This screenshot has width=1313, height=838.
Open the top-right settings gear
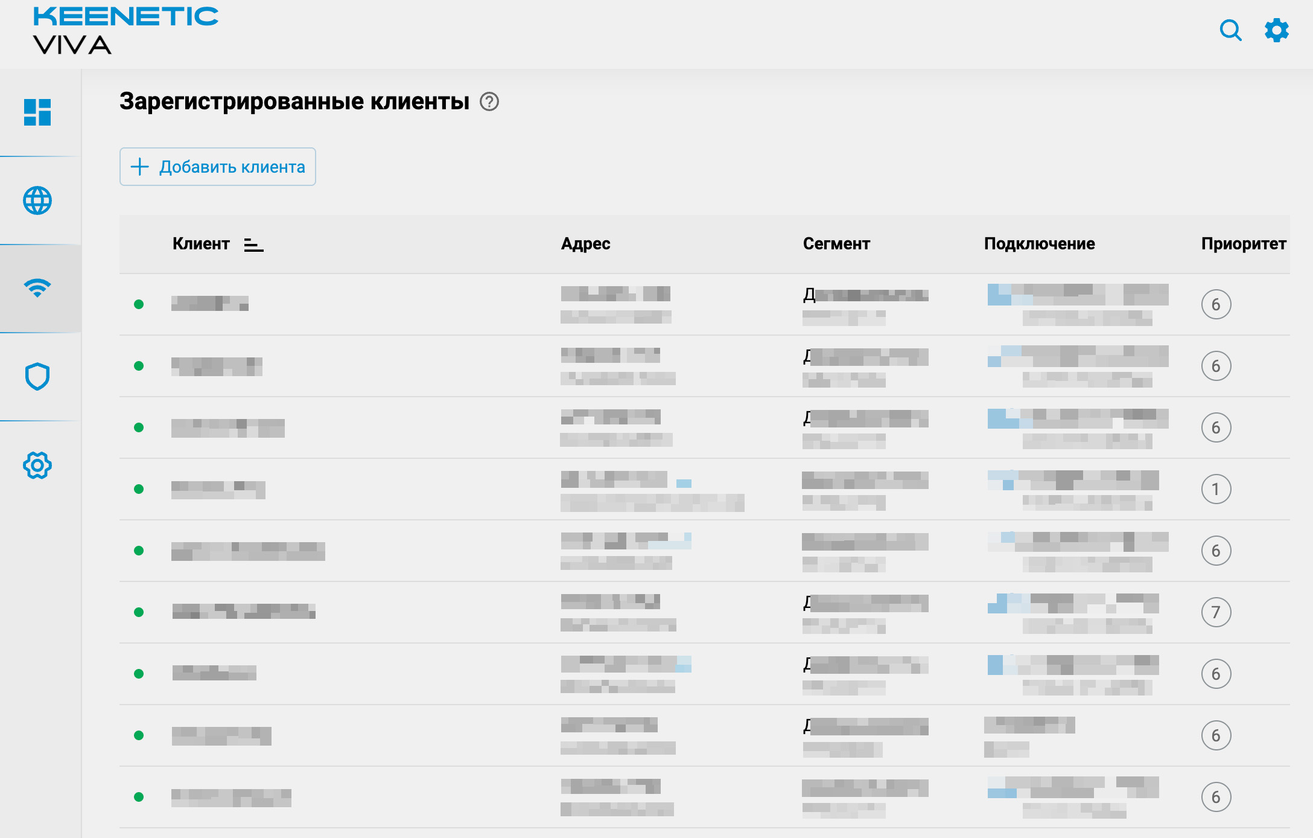[1277, 30]
